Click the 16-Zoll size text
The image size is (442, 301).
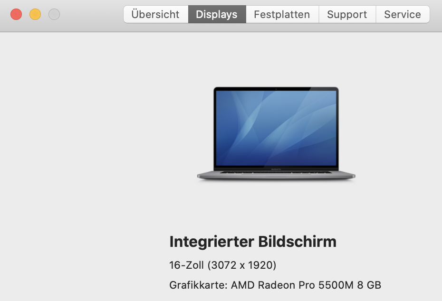(x=186, y=265)
